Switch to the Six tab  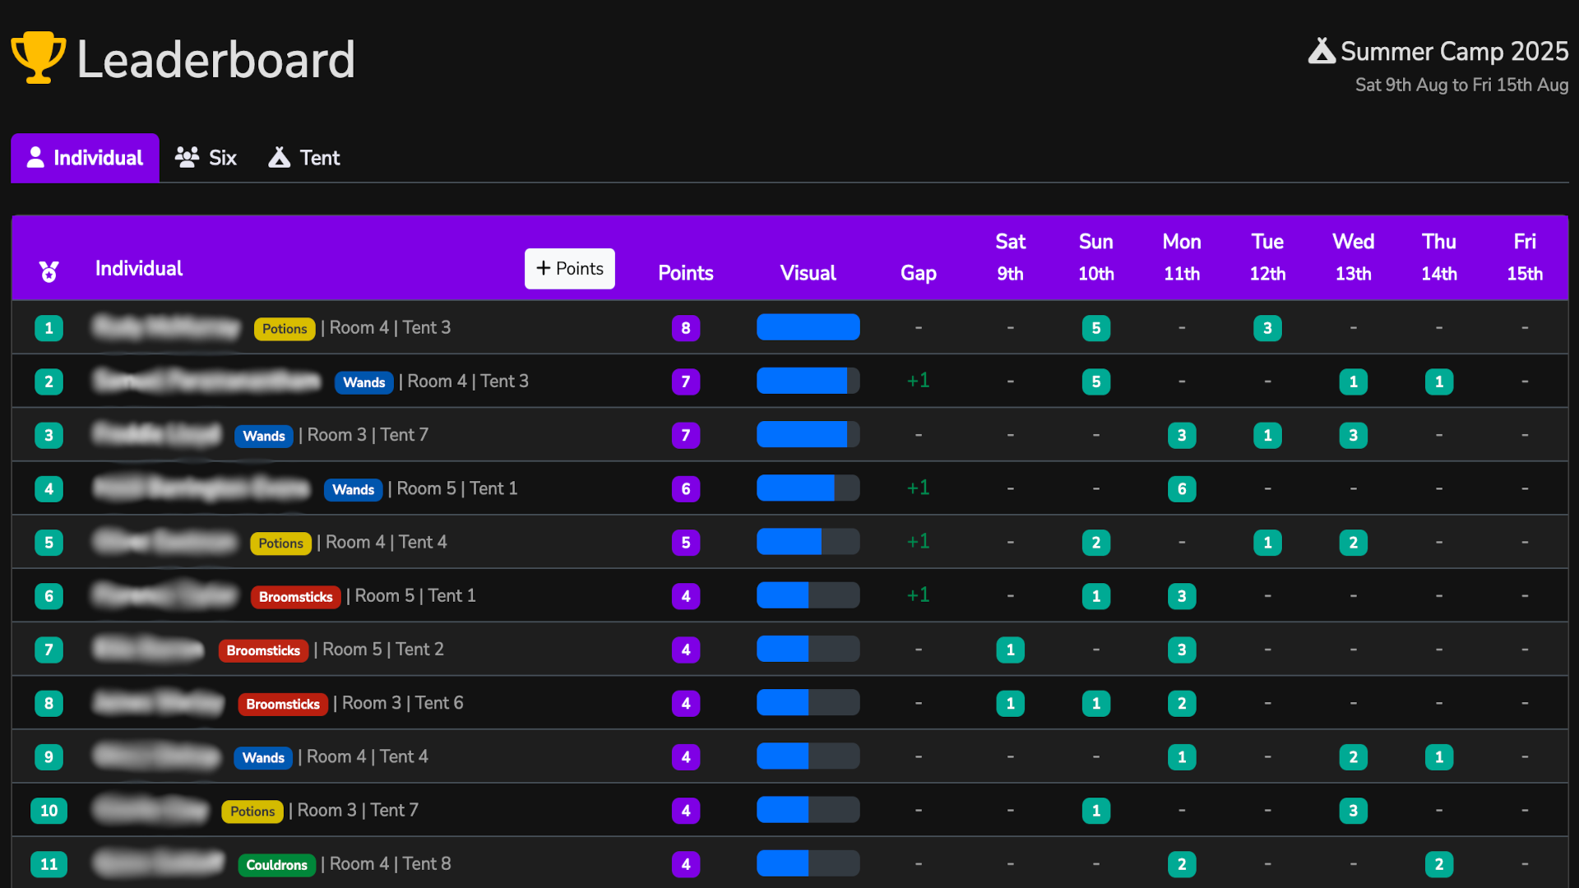point(206,157)
